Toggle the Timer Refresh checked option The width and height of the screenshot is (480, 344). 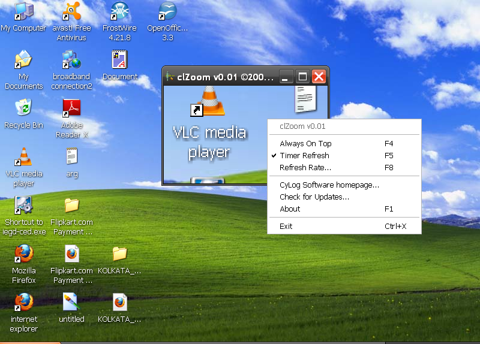304,156
